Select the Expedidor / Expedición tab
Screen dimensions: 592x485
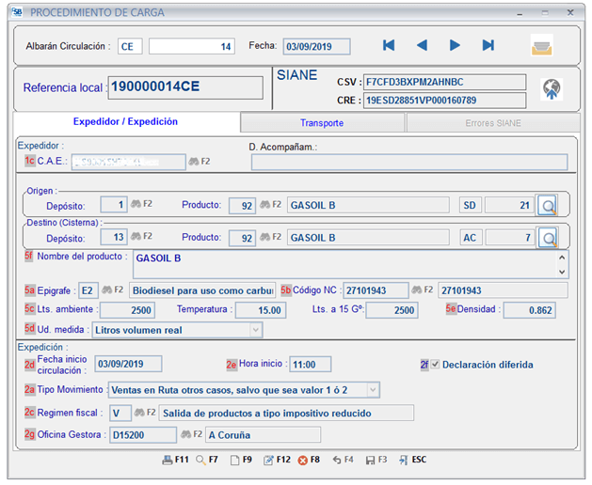click(125, 122)
